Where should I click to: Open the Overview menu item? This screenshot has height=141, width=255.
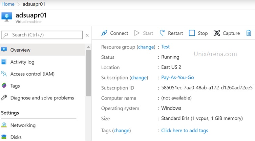point(43,50)
